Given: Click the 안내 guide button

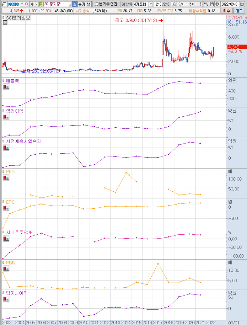Looking at the screenshot, I should [182, 4].
